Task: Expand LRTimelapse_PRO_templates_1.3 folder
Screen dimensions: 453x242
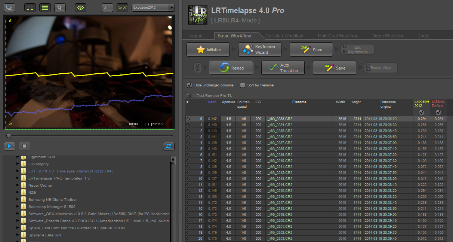Action: (17, 178)
